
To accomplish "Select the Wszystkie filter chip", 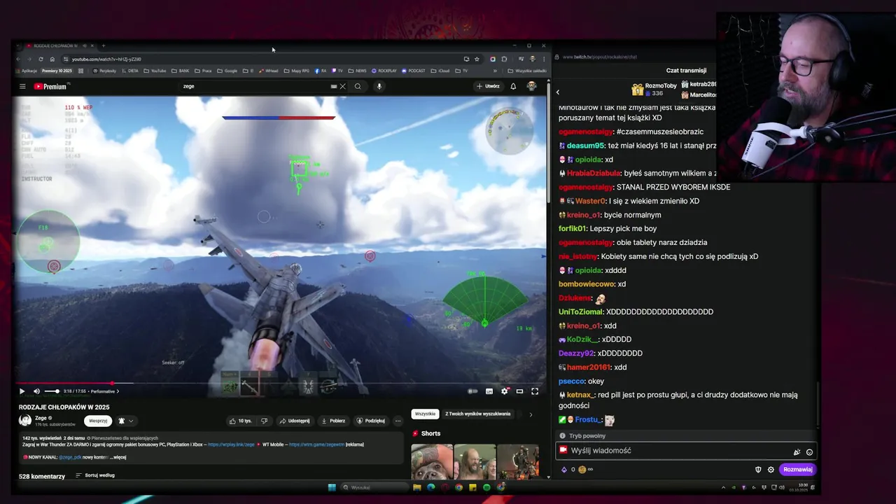I will tap(425, 414).
